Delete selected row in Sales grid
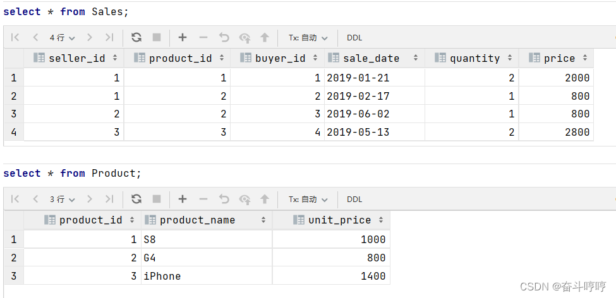The height and width of the screenshot is (298, 616). [x=203, y=37]
